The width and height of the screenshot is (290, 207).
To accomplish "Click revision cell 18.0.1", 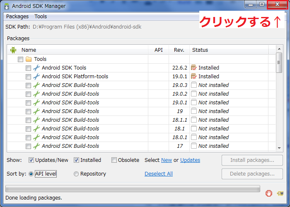I will click(179, 137).
